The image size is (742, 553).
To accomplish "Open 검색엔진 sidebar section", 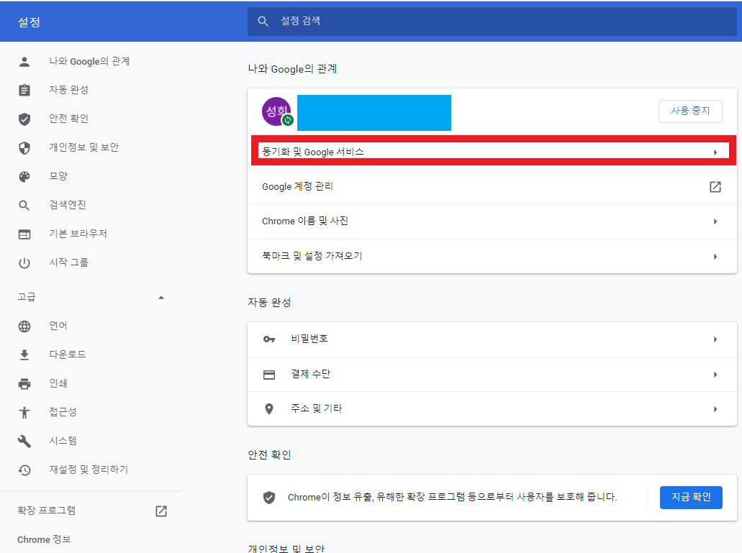I will pos(68,205).
